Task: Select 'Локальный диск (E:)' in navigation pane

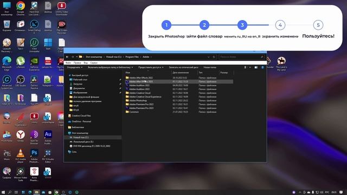Action: [83, 142]
